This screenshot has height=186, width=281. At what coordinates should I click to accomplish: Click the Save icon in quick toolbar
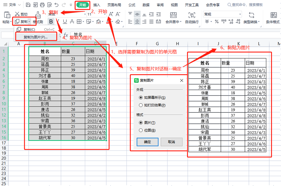tap(28, 5)
